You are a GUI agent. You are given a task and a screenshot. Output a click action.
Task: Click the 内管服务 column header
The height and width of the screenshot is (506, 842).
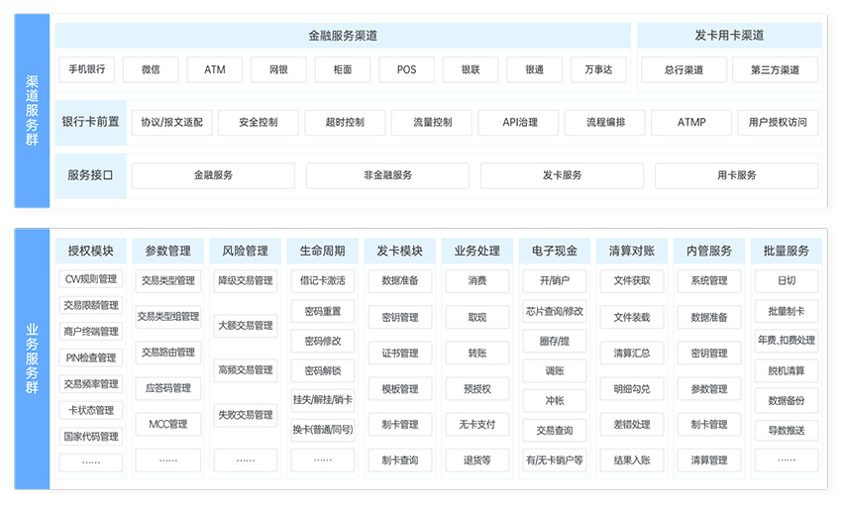pos(709,251)
